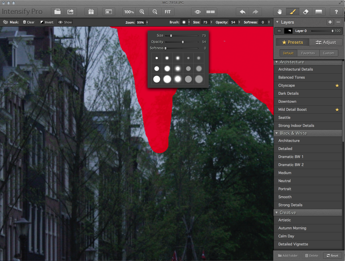The height and width of the screenshot is (261, 345).
Task: Select the Favorites presets tab
Action: pos(308,53)
